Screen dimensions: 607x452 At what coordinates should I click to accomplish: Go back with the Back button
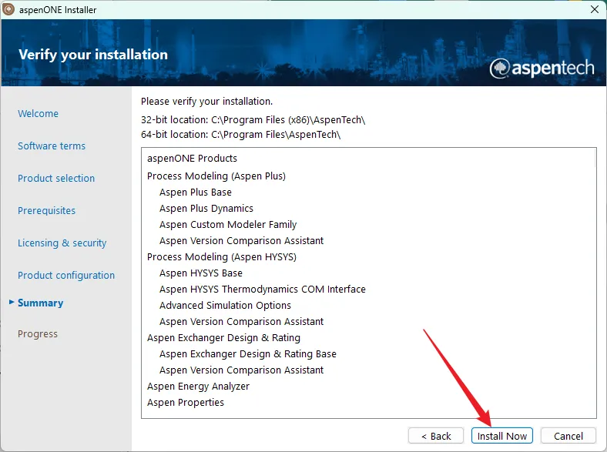[436, 436]
